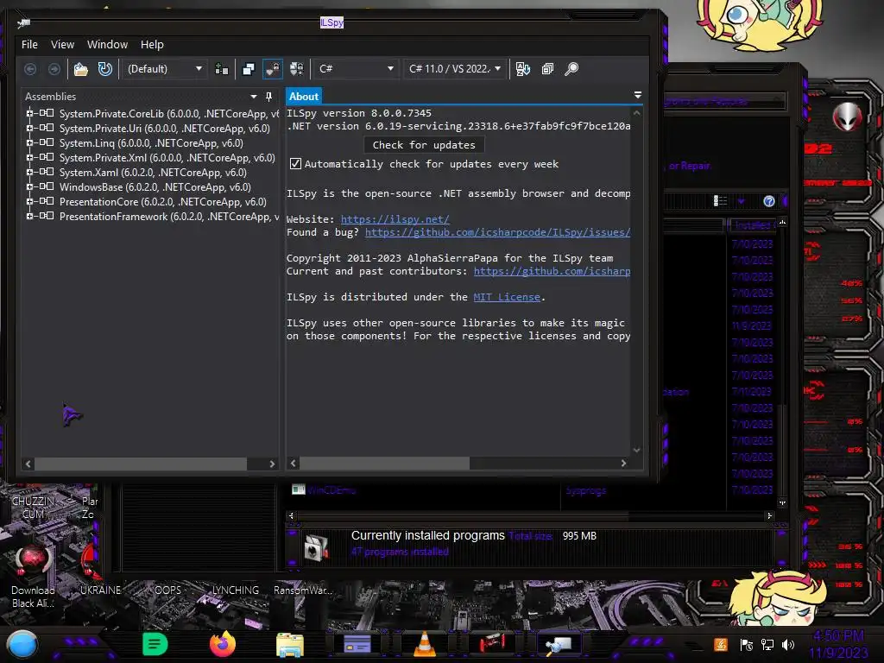Open the MIT License link
The width and height of the screenshot is (884, 663).
point(506,297)
